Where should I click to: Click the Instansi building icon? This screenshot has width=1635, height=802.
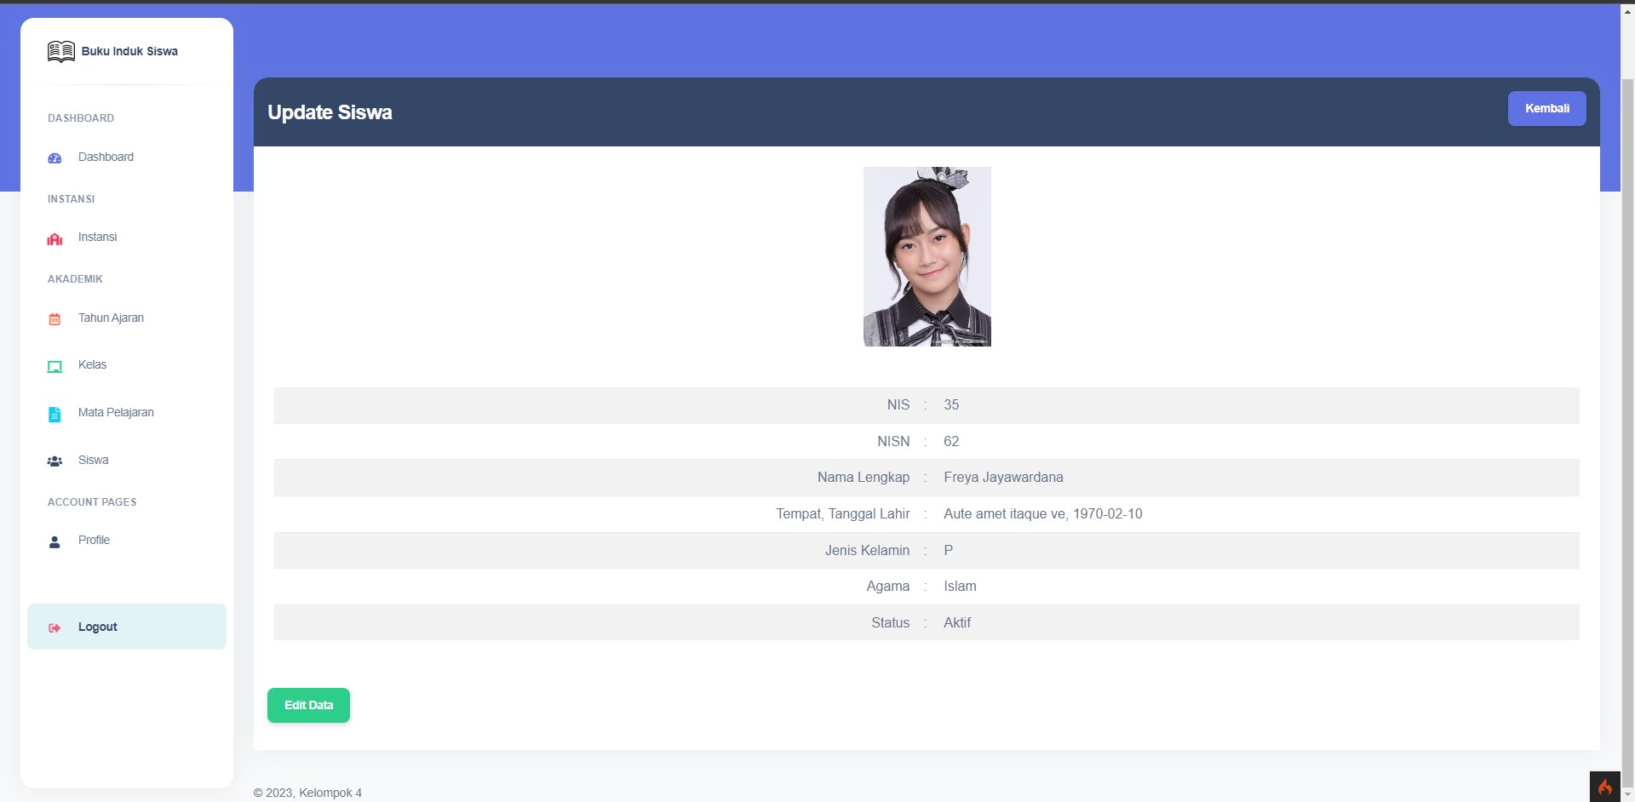click(54, 238)
